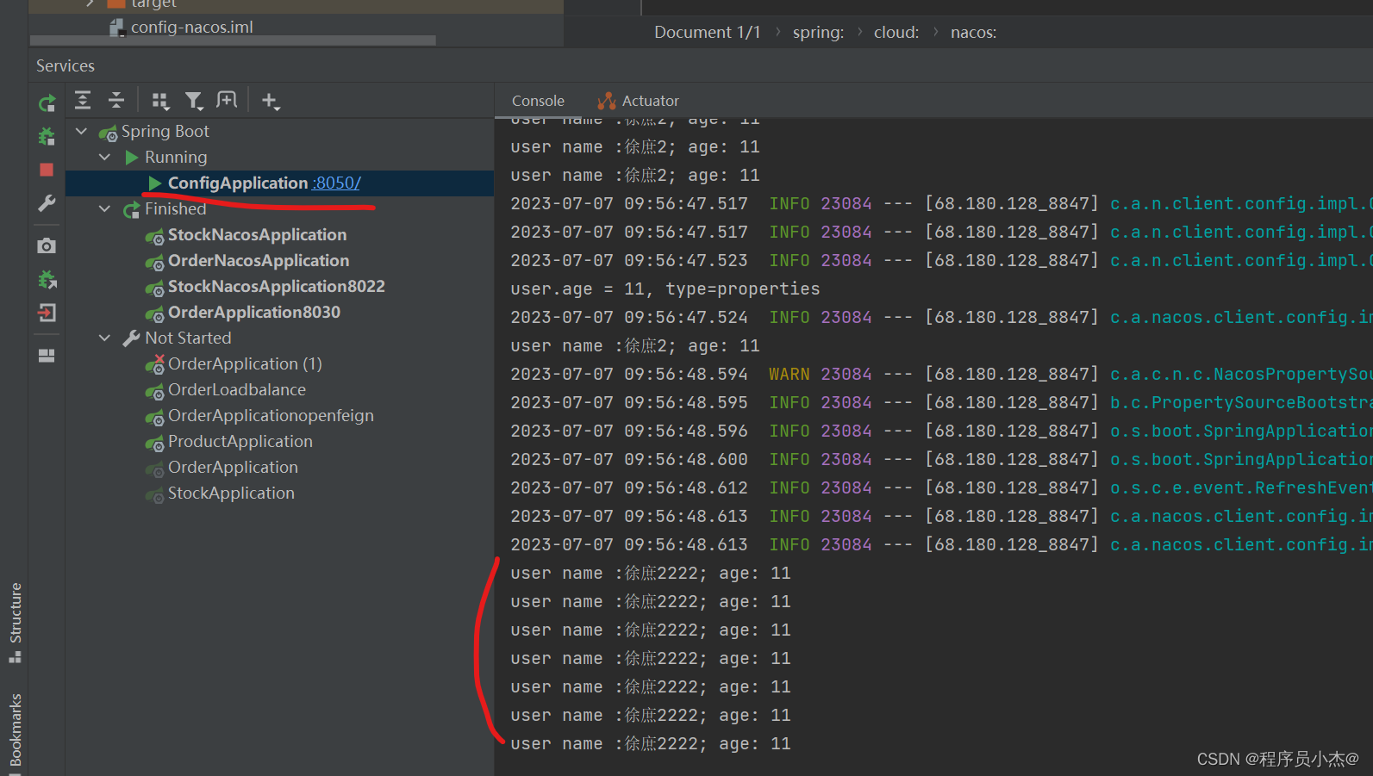Open settings with the wrench icon in the sidebar
Screen dimensions: 1373x776
47,203
